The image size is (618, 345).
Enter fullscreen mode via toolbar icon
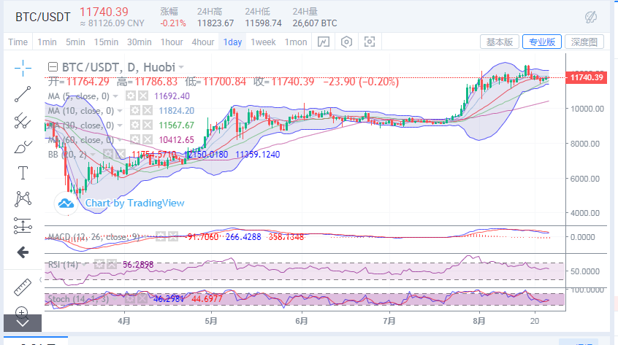click(370, 42)
